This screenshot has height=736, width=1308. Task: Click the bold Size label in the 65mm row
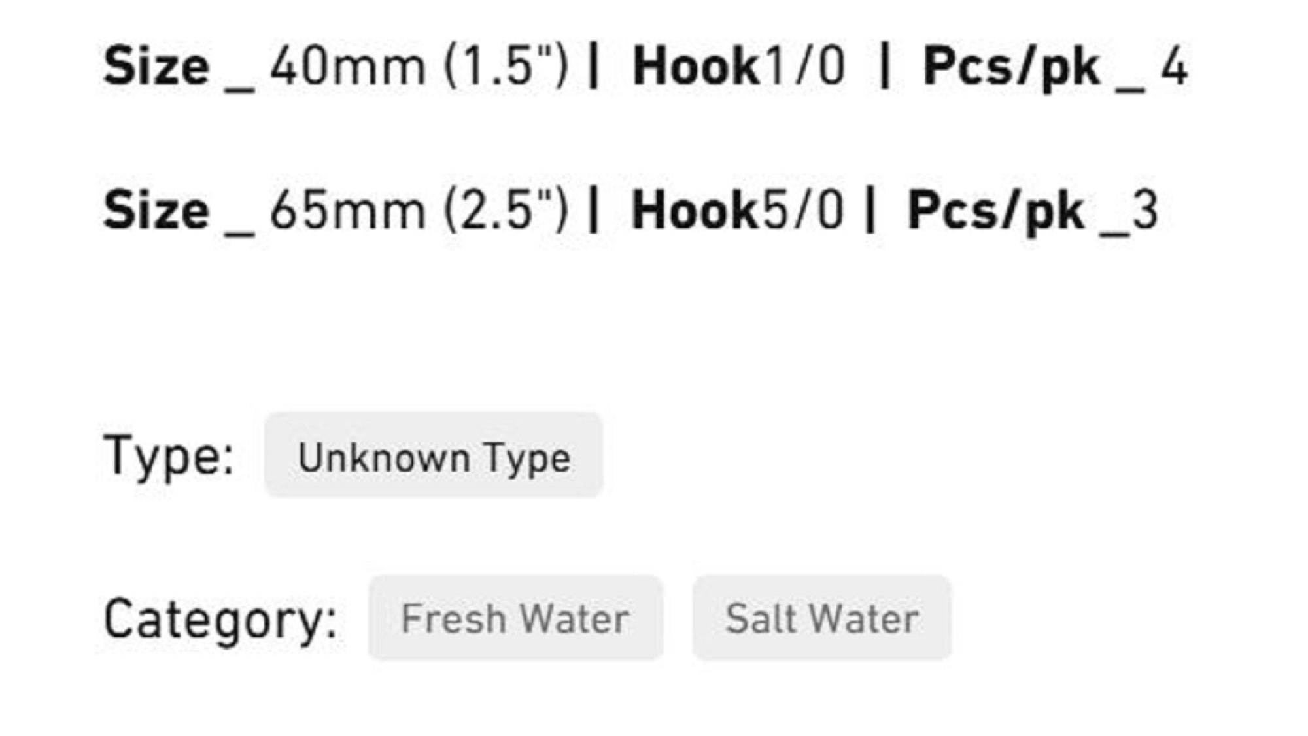[156, 211]
